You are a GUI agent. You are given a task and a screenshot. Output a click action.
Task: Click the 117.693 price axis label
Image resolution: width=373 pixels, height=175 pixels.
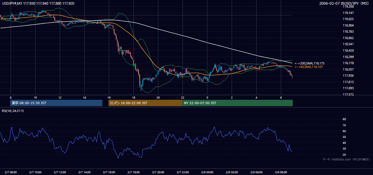point(348,88)
